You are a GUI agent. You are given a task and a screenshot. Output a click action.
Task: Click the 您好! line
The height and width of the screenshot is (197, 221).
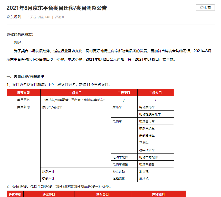(18, 42)
